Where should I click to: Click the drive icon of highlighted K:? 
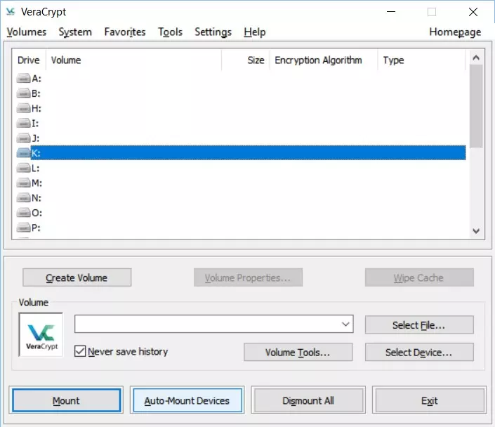pyautogui.click(x=23, y=153)
